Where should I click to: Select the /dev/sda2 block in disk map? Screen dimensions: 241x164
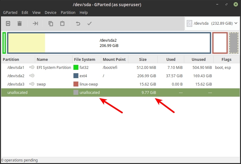click(x=109, y=43)
